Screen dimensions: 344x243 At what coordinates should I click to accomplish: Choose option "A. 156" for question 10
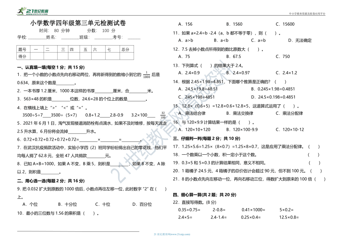(x=185, y=24)
